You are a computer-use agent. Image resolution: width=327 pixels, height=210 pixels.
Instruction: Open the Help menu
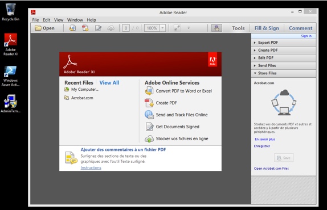pos(91,20)
